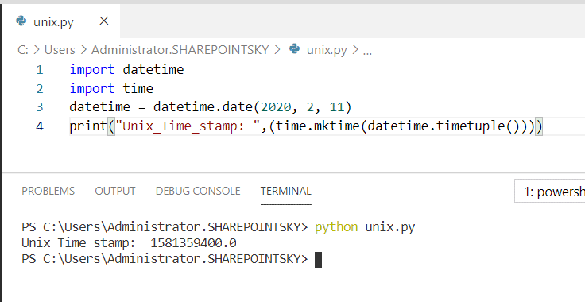The image size is (585, 302).
Task: Click the 'datetime.date(2020, 2, 11)' expression
Action: pos(252,107)
